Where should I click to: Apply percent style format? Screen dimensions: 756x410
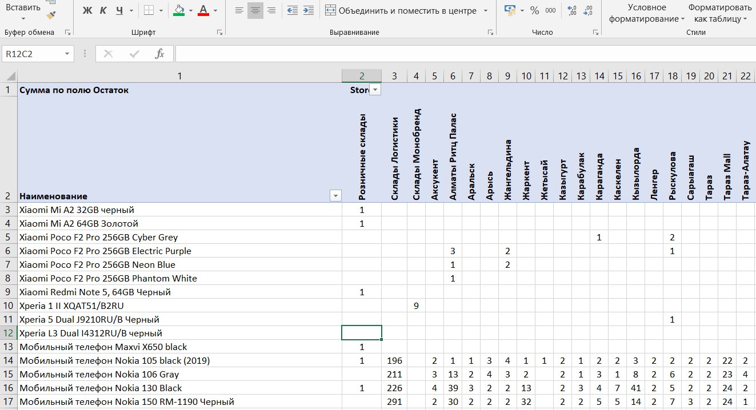tap(534, 10)
